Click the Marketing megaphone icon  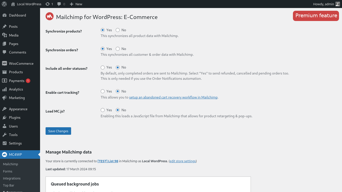5,98
